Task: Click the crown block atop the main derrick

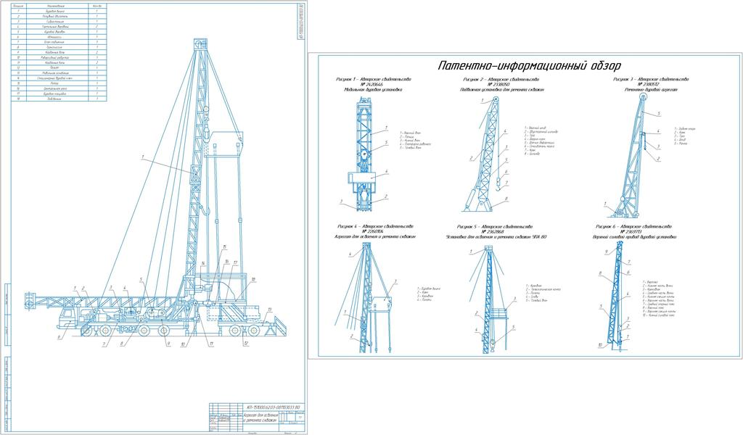Action: coord(200,44)
